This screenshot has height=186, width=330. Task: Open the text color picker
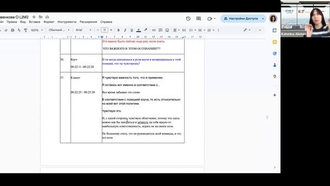pos(139,30)
